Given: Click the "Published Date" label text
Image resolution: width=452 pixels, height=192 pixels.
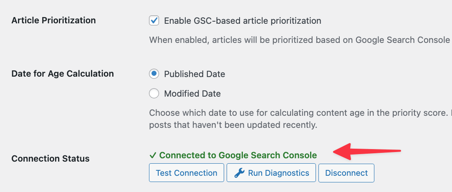Looking at the screenshot, I should (x=194, y=74).
